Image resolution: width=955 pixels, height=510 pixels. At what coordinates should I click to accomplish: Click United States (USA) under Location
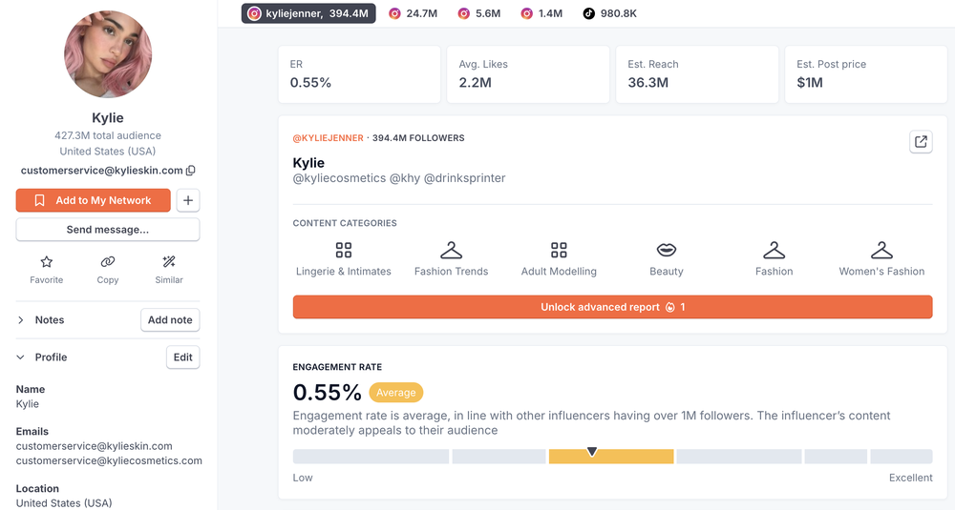tap(64, 503)
